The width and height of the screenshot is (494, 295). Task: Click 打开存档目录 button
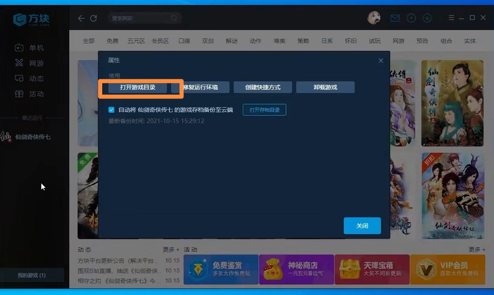[x=265, y=110]
